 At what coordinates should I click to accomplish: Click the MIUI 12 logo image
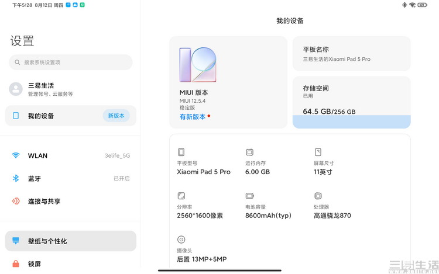(198, 64)
